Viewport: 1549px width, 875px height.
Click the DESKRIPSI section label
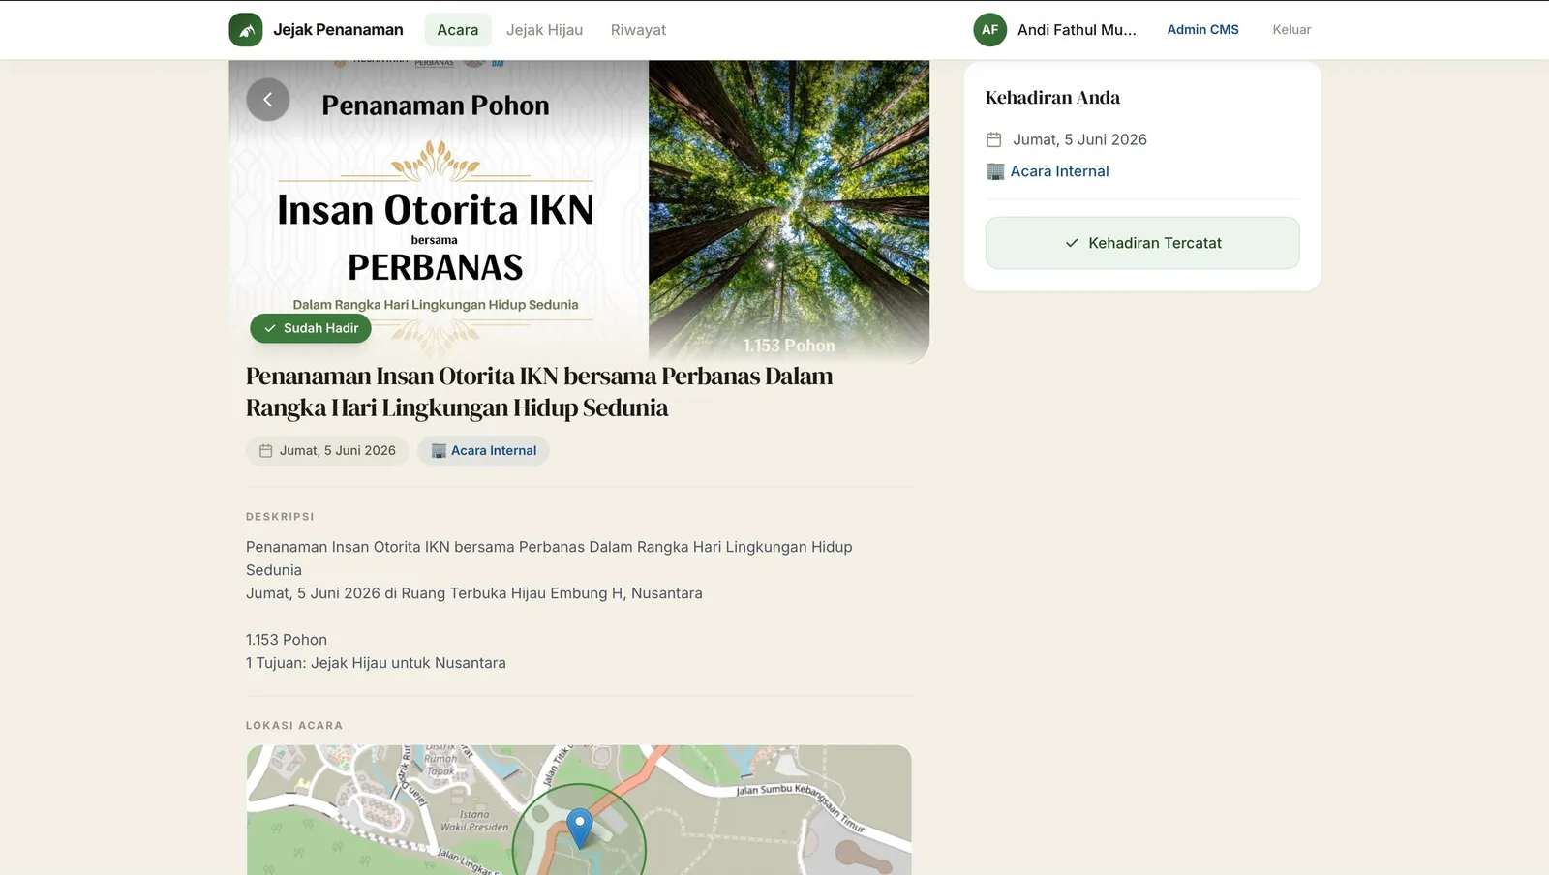coord(280,517)
